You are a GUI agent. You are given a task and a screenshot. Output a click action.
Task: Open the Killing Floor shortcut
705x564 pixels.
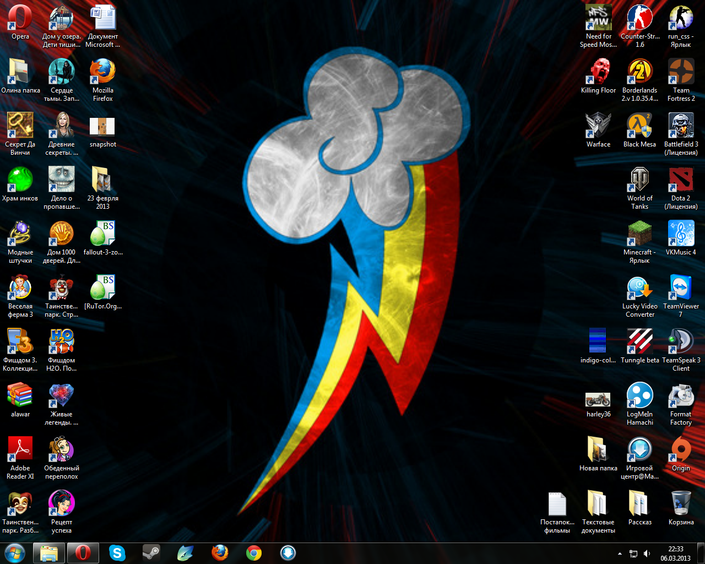point(598,76)
